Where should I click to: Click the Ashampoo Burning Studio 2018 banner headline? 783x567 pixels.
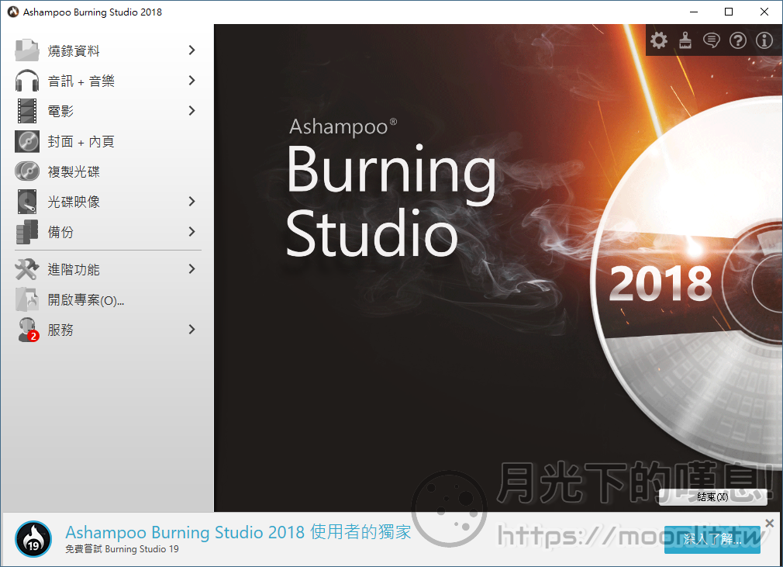238,532
